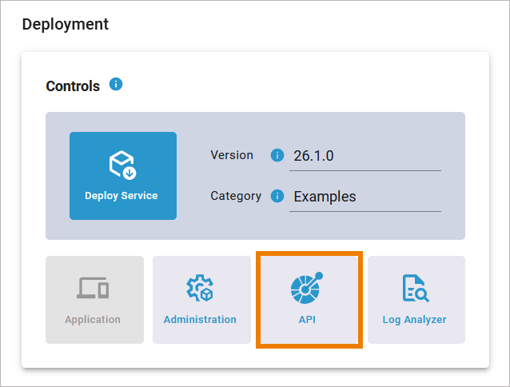Launch Log Analyzer via its text label
The image size is (510, 387).
[415, 320]
